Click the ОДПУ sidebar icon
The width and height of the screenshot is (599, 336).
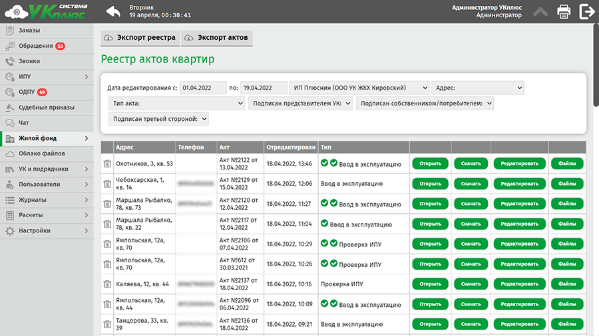pyautogui.click(x=10, y=92)
